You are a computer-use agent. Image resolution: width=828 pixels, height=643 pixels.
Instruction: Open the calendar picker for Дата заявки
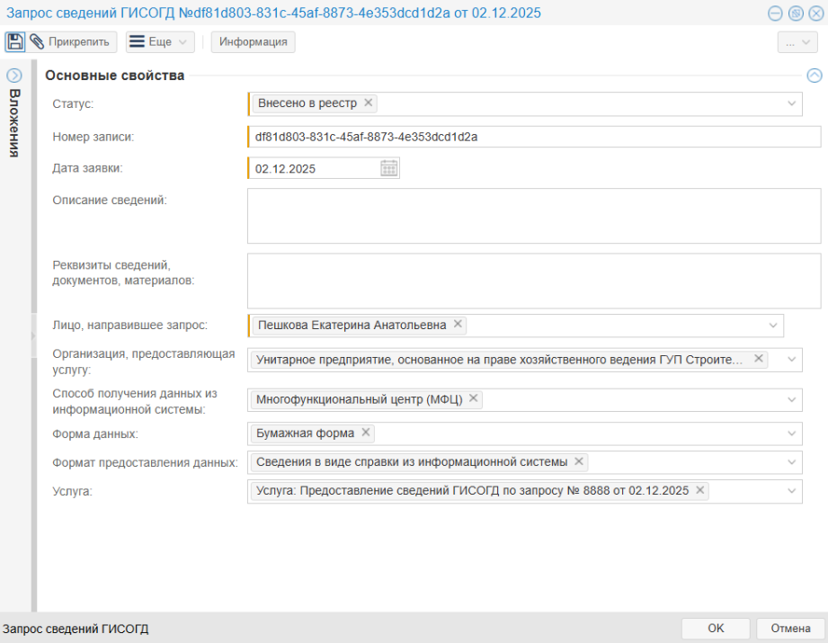(x=389, y=168)
